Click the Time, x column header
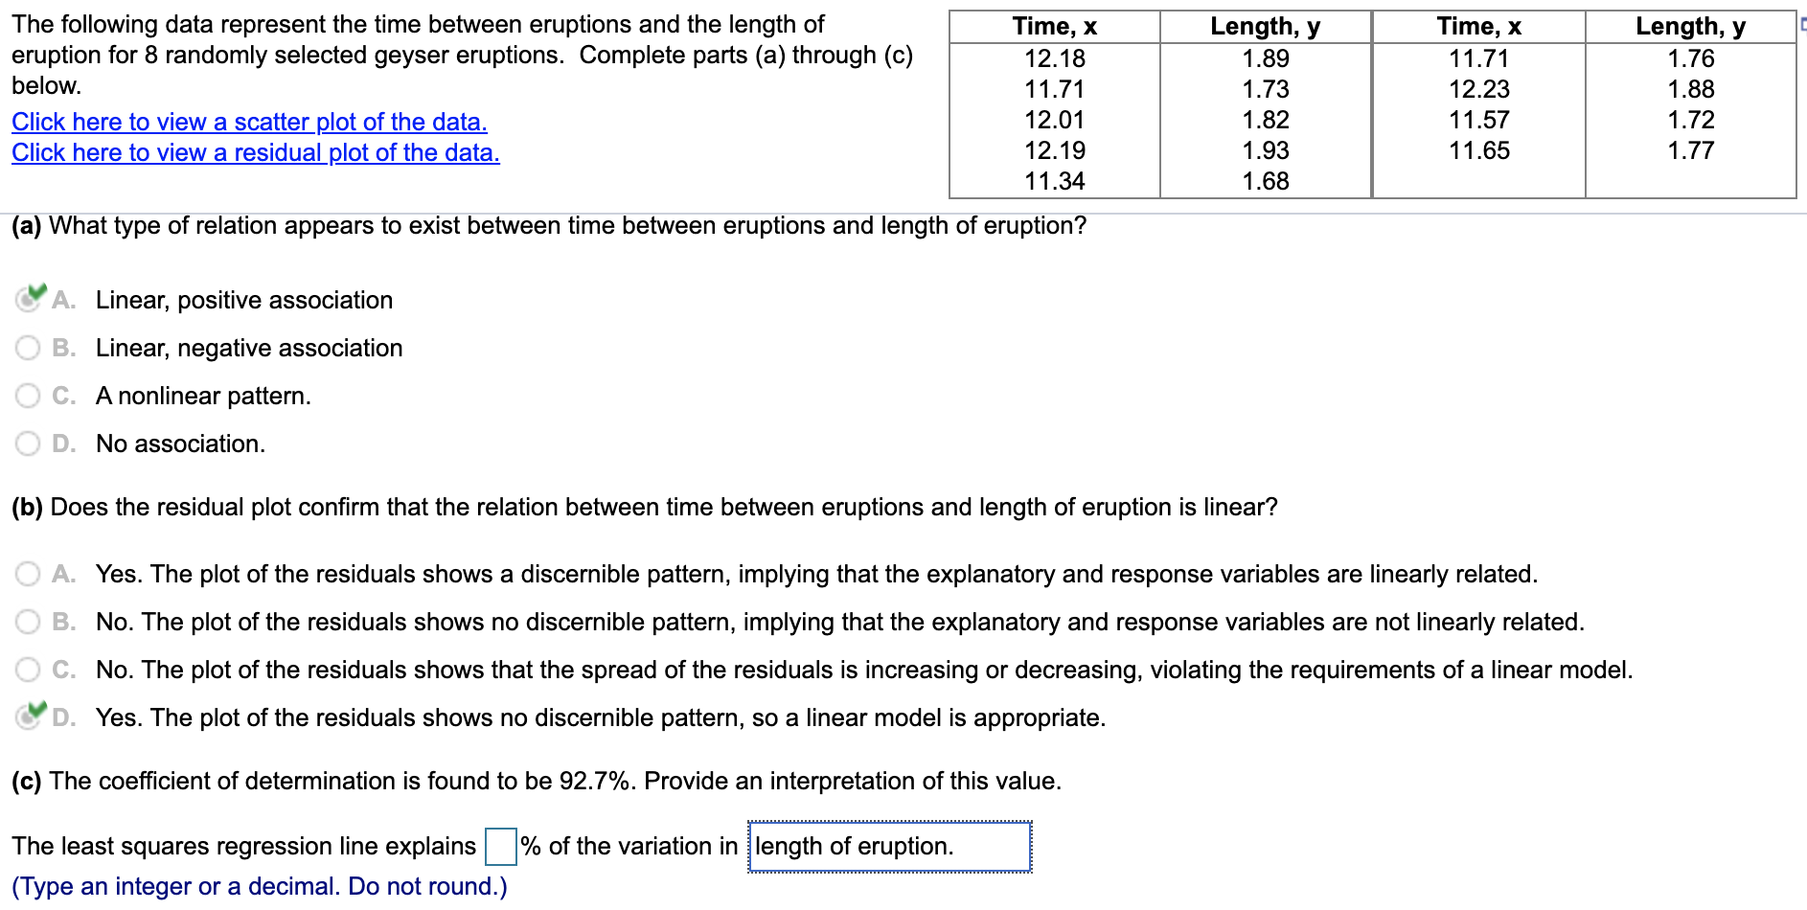The image size is (1807, 910). coord(1054,26)
